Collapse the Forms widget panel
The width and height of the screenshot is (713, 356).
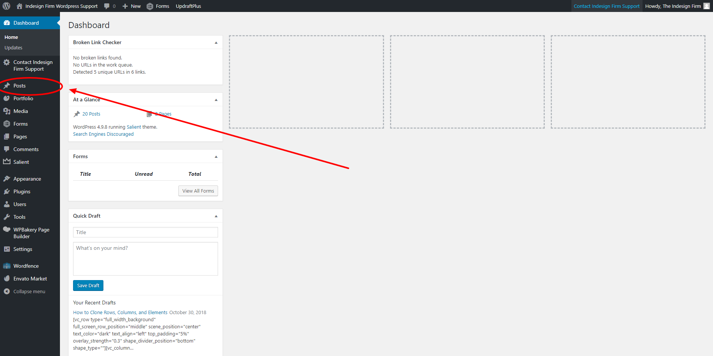(216, 157)
